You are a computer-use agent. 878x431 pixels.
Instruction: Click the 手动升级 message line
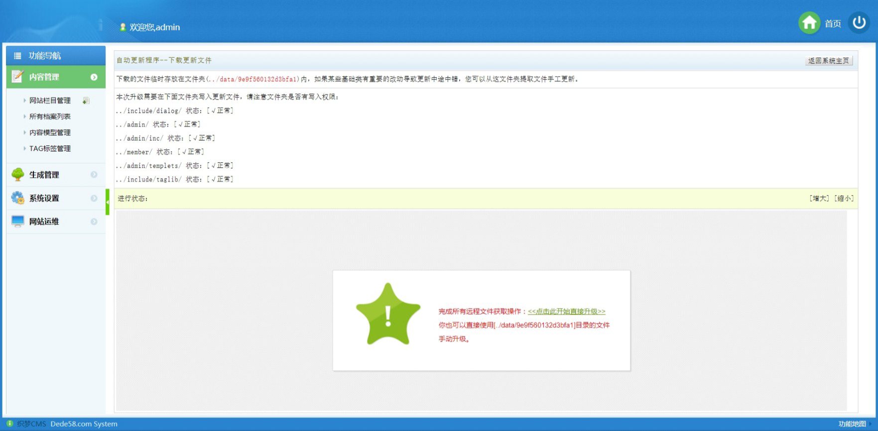coord(454,339)
